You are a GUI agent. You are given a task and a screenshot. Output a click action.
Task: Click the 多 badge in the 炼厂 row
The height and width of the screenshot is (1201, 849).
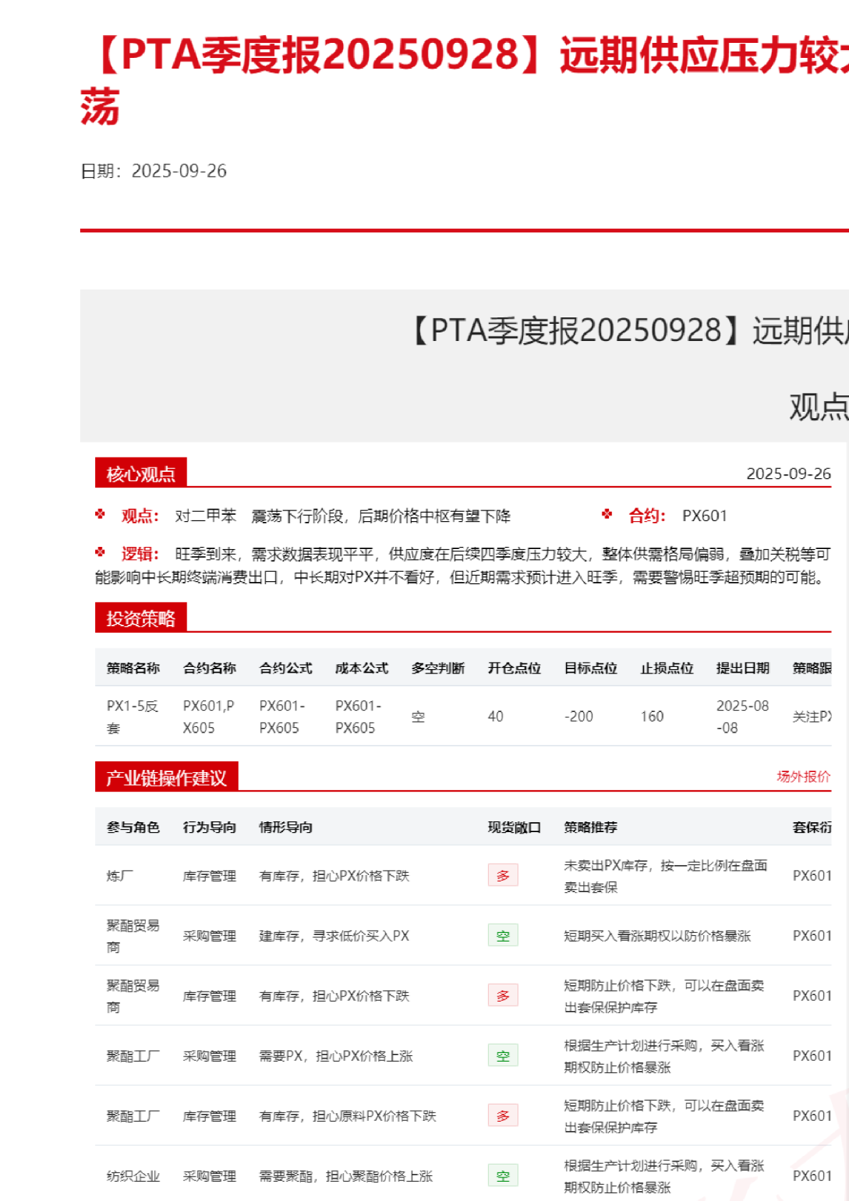pyautogui.click(x=502, y=876)
